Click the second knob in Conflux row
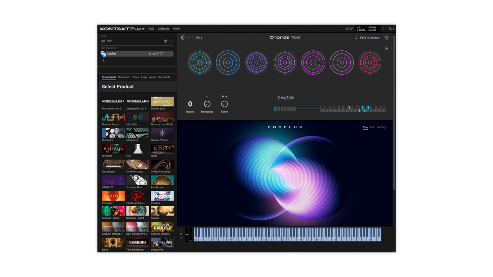 [162, 54]
